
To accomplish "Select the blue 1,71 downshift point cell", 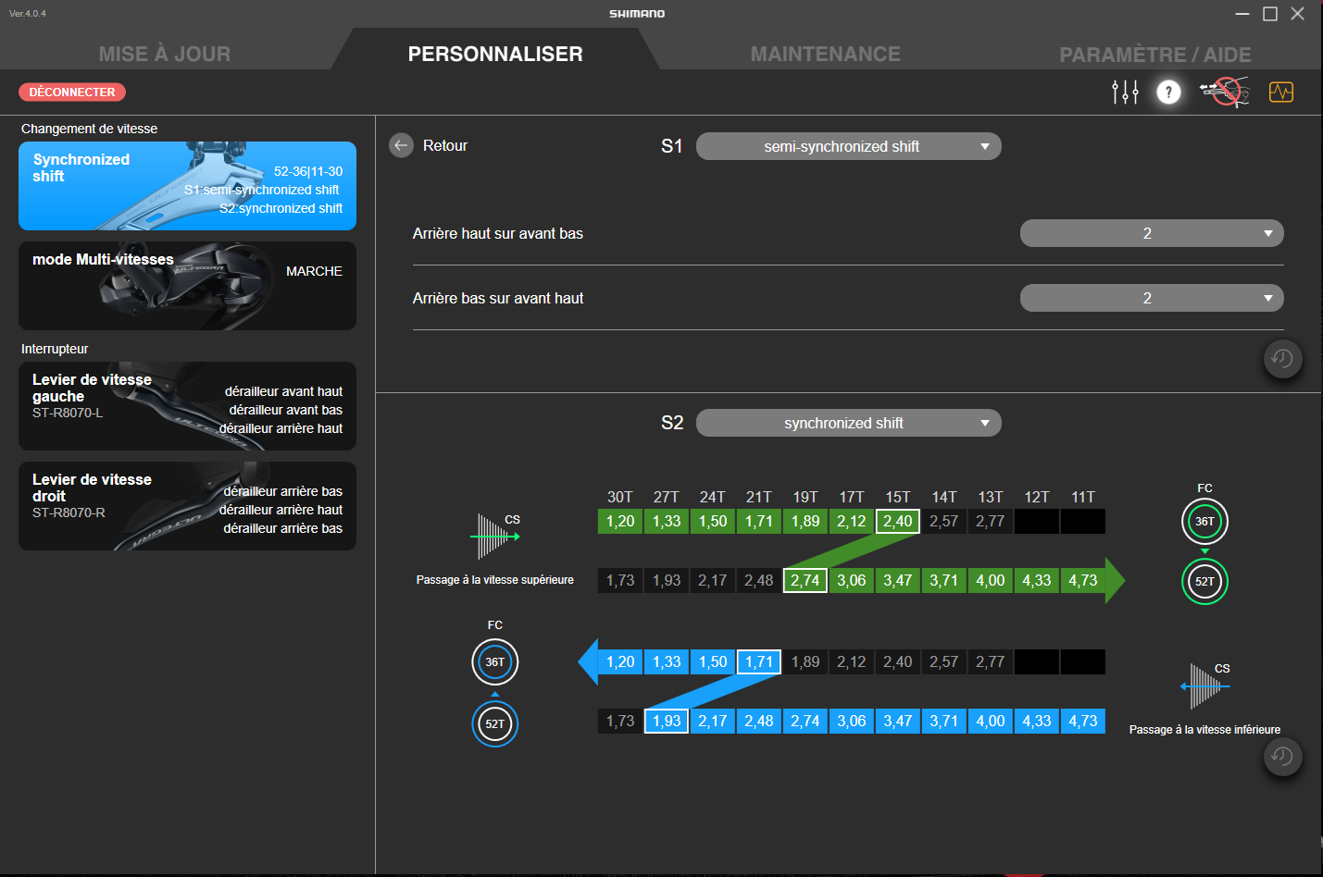I will coord(758,662).
